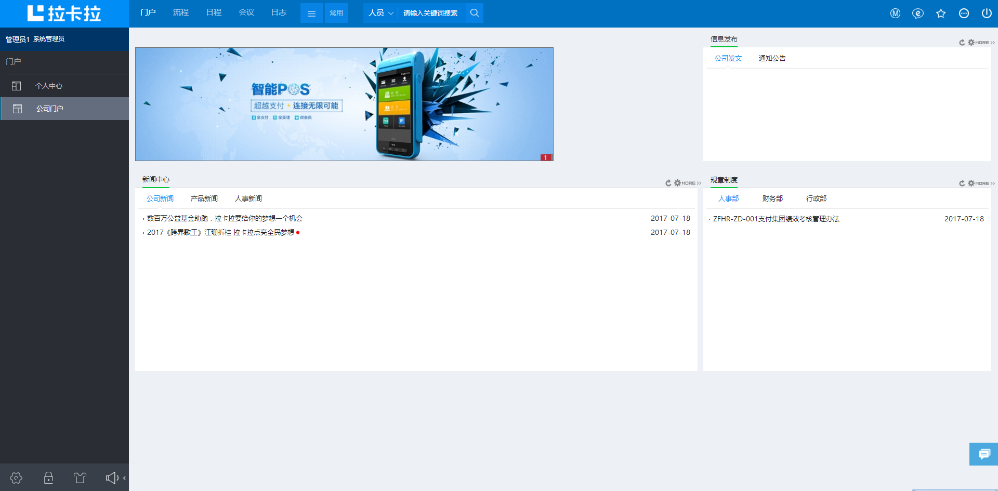The image size is (998, 491).
Task: Refresh the 新闻中心 panel
Action: [x=668, y=183]
